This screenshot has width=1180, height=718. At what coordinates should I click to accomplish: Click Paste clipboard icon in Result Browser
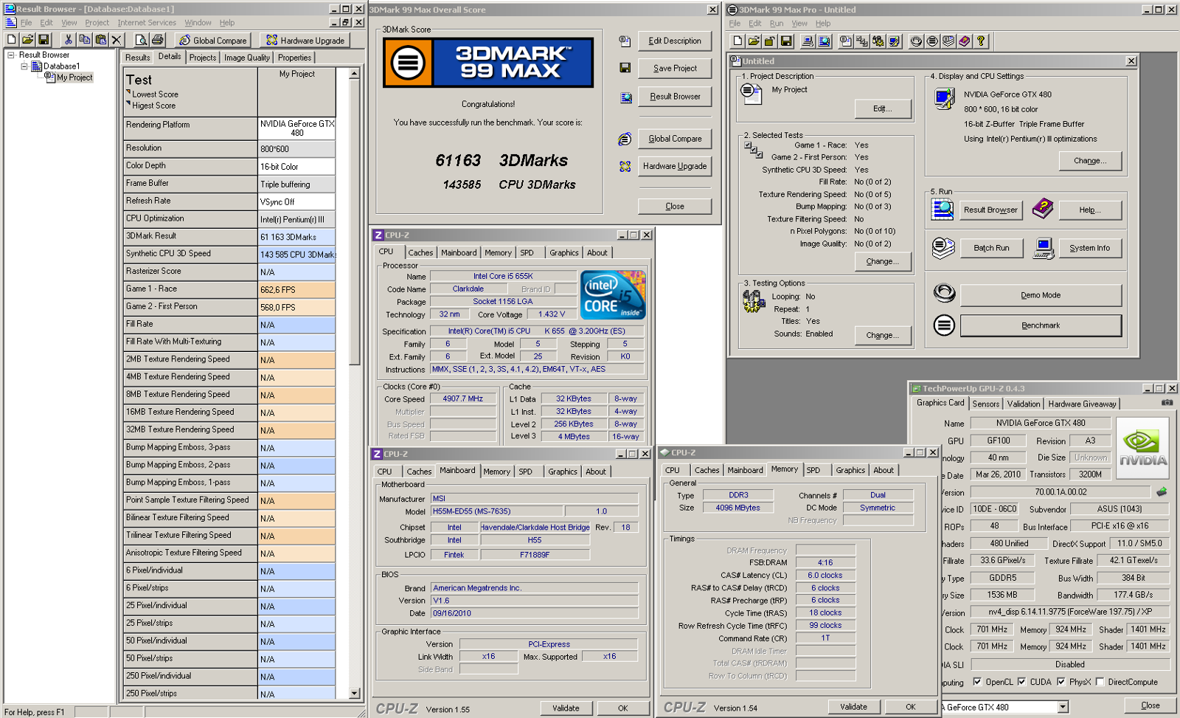(101, 40)
